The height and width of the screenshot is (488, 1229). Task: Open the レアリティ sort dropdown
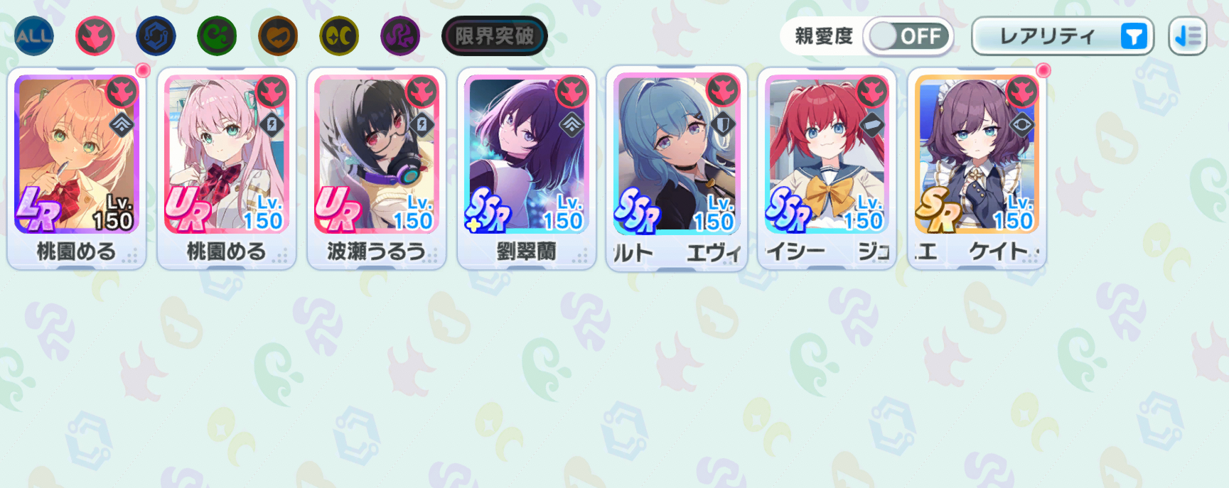pos(1062,36)
